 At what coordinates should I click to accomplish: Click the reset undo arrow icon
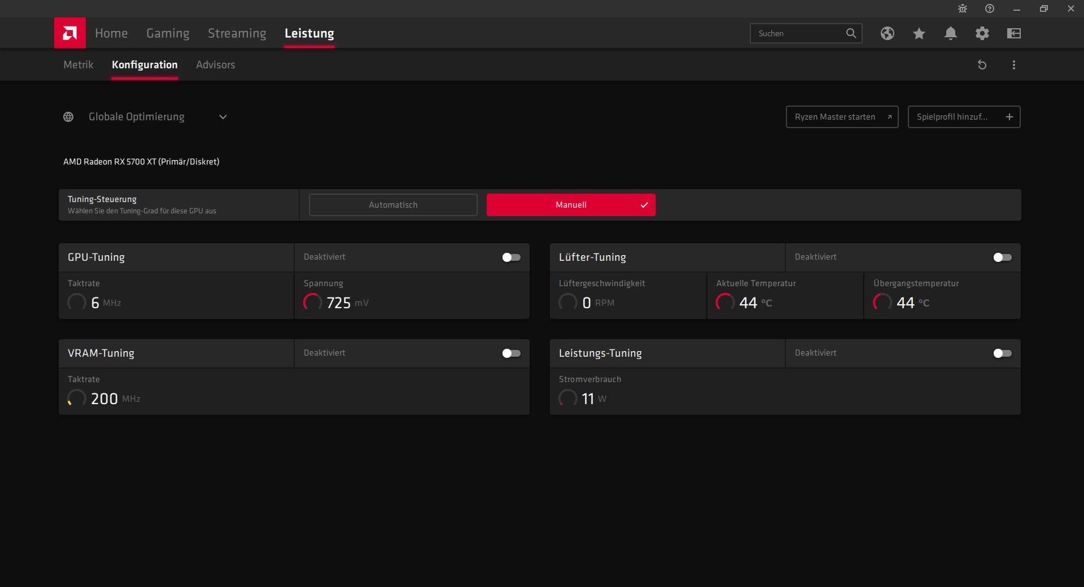coord(982,65)
